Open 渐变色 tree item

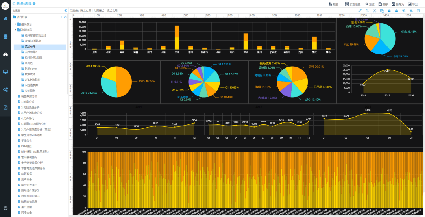pos(28,63)
